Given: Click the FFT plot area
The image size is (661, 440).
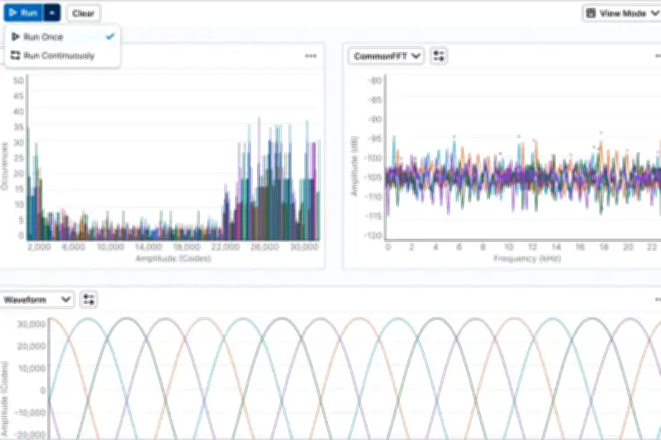Looking at the screenshot, I should pos(523,158).
